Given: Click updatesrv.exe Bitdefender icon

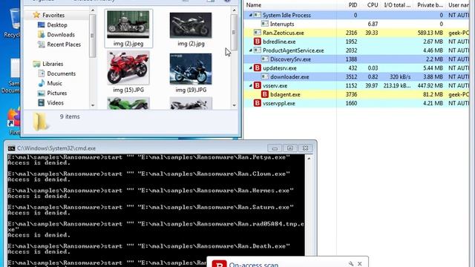Looking at the screenshot, I should tap(258, 67).
